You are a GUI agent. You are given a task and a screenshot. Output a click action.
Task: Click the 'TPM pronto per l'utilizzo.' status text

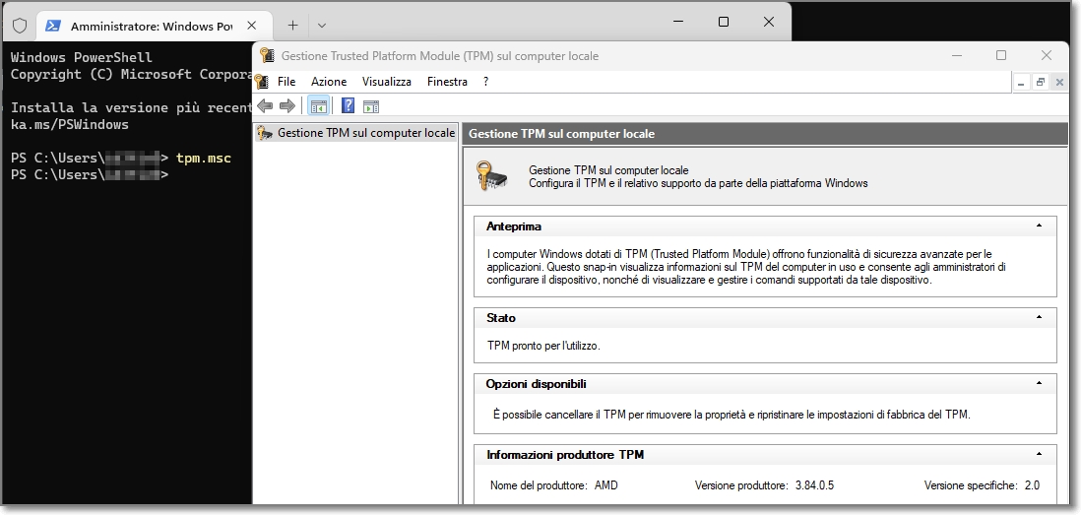pyautogui.click(x=543, y=346)
